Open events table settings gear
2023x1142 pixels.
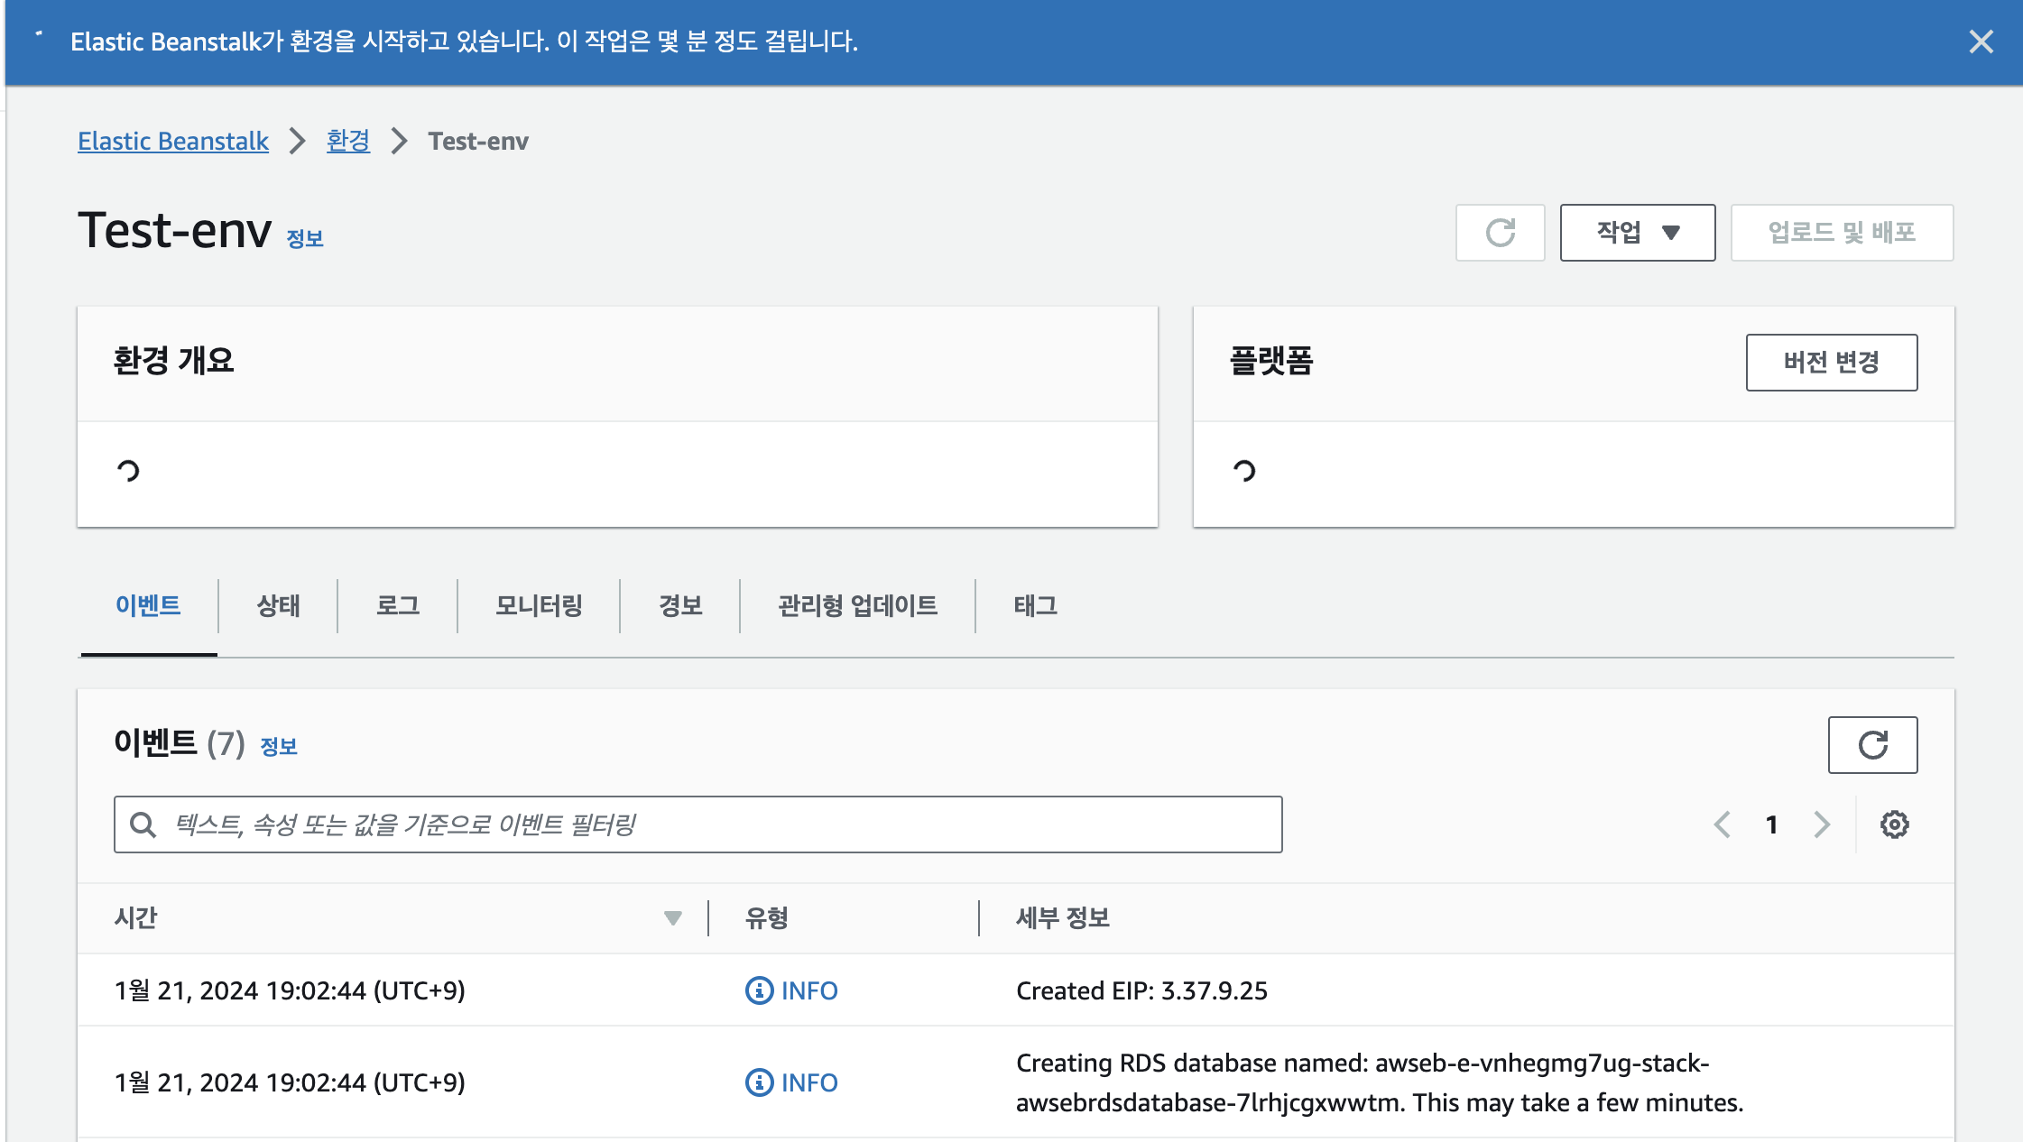[1894, 824]
